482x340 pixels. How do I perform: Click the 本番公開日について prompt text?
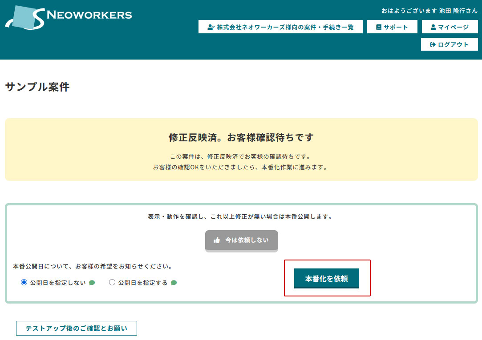(x=93, y=267)
